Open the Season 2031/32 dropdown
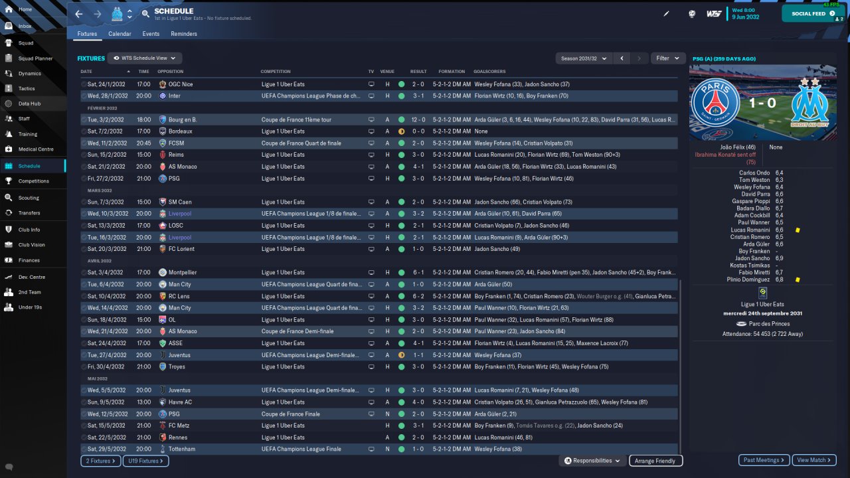Screen dimensions: 850x478 pos(584,58)
